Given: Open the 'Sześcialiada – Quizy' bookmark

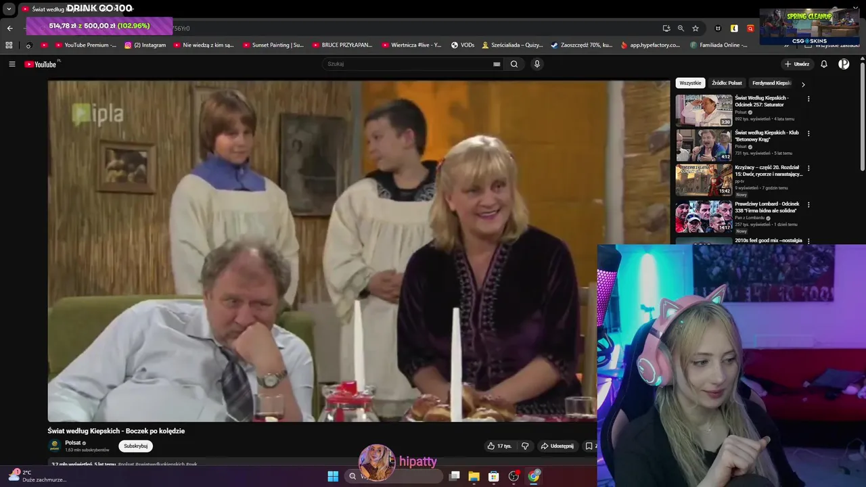Looking at the screenshot, I should click(x=512, y=45).
